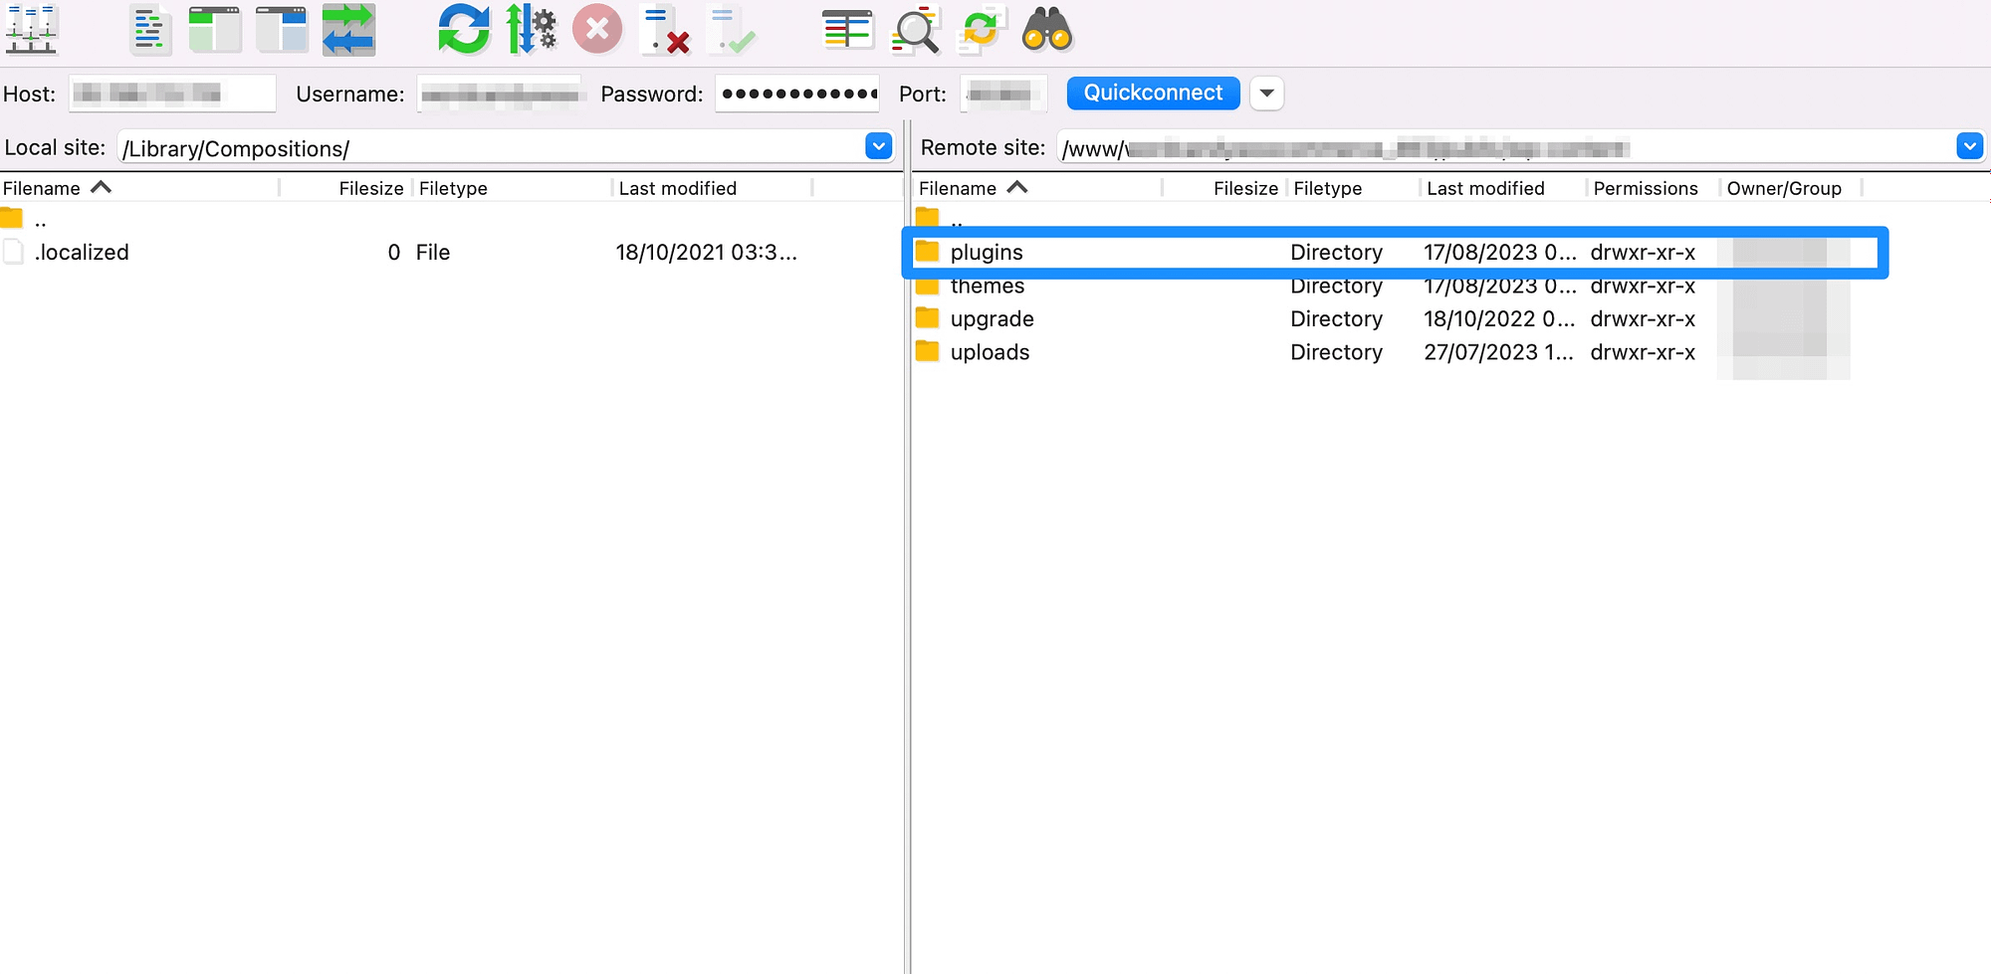Search for files with binoculars icon
This screenshot has width=1991, height=974.
pos(1047,30)
